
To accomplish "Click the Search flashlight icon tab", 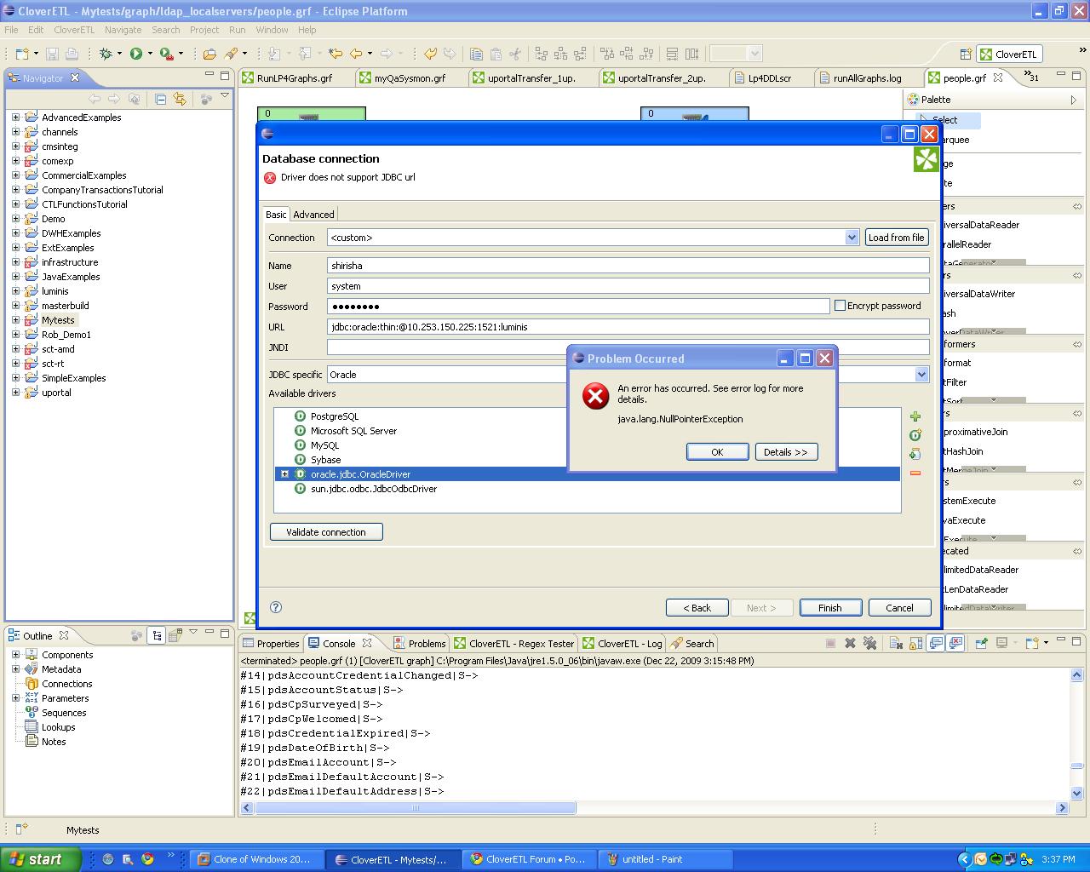I will 691,644.
